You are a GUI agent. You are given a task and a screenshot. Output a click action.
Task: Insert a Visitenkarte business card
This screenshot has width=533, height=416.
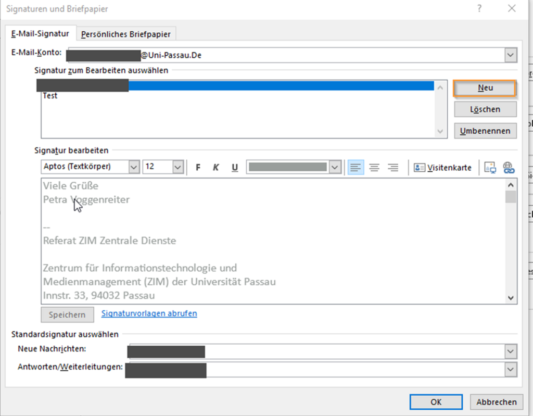click(x=442, y=168)
